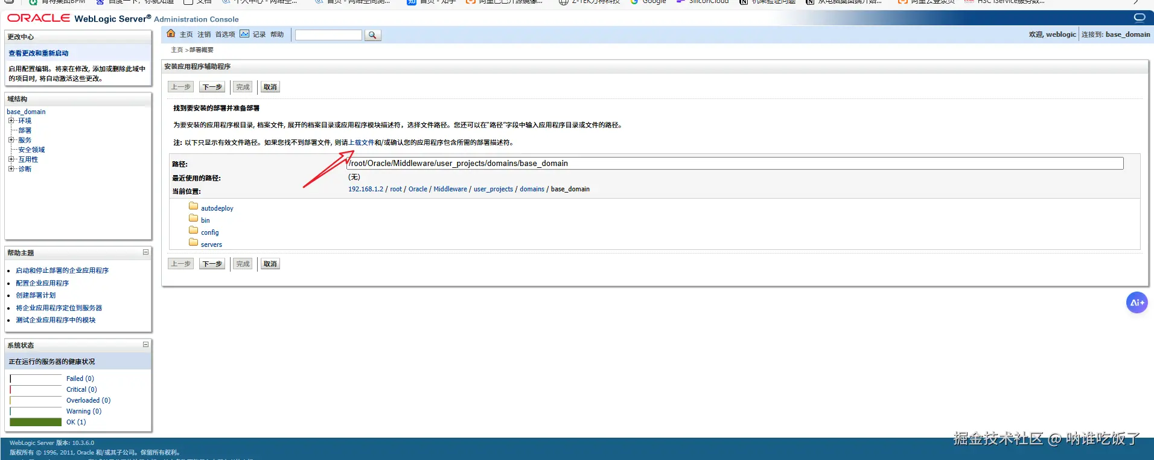Click the floating AI+ assistant button
The height and width of the screenshot is (460, 1154).
coord(1136,302)
